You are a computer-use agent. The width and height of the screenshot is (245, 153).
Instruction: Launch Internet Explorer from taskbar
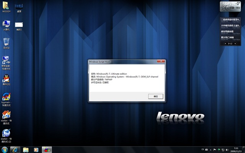click(15, 150)
